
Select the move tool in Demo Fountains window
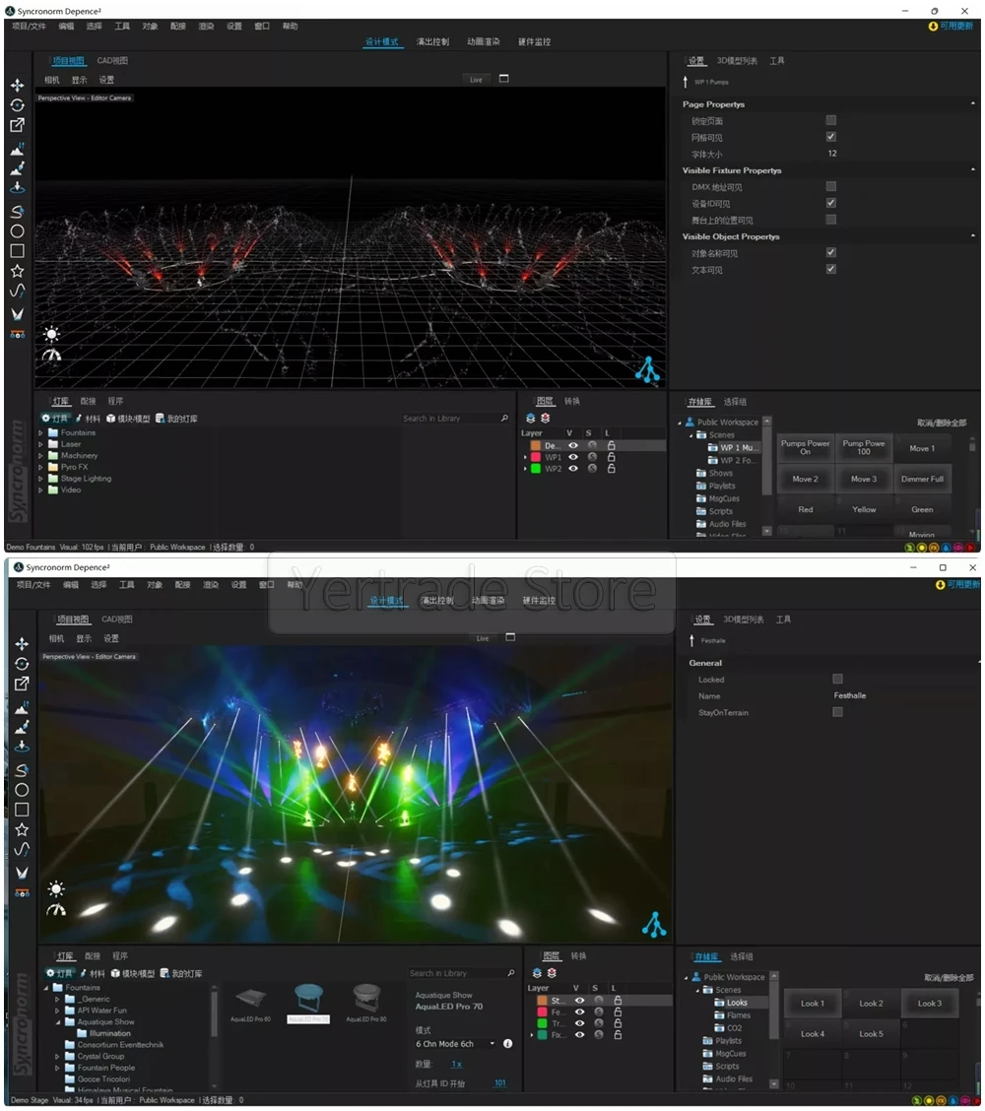(17, 85)
